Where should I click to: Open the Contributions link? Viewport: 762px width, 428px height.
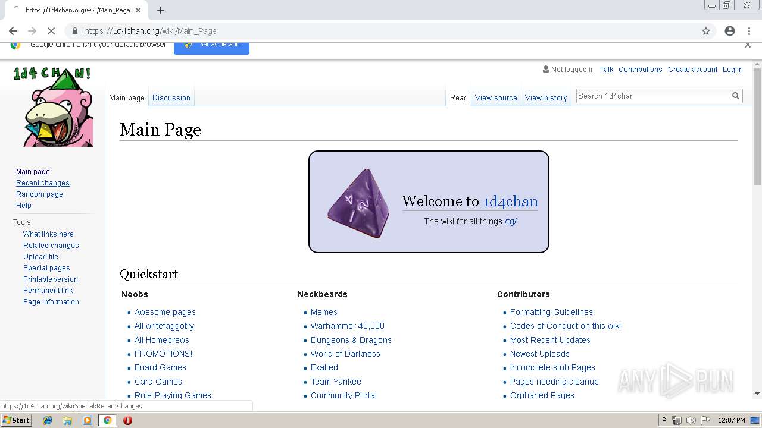coord(641,70)
